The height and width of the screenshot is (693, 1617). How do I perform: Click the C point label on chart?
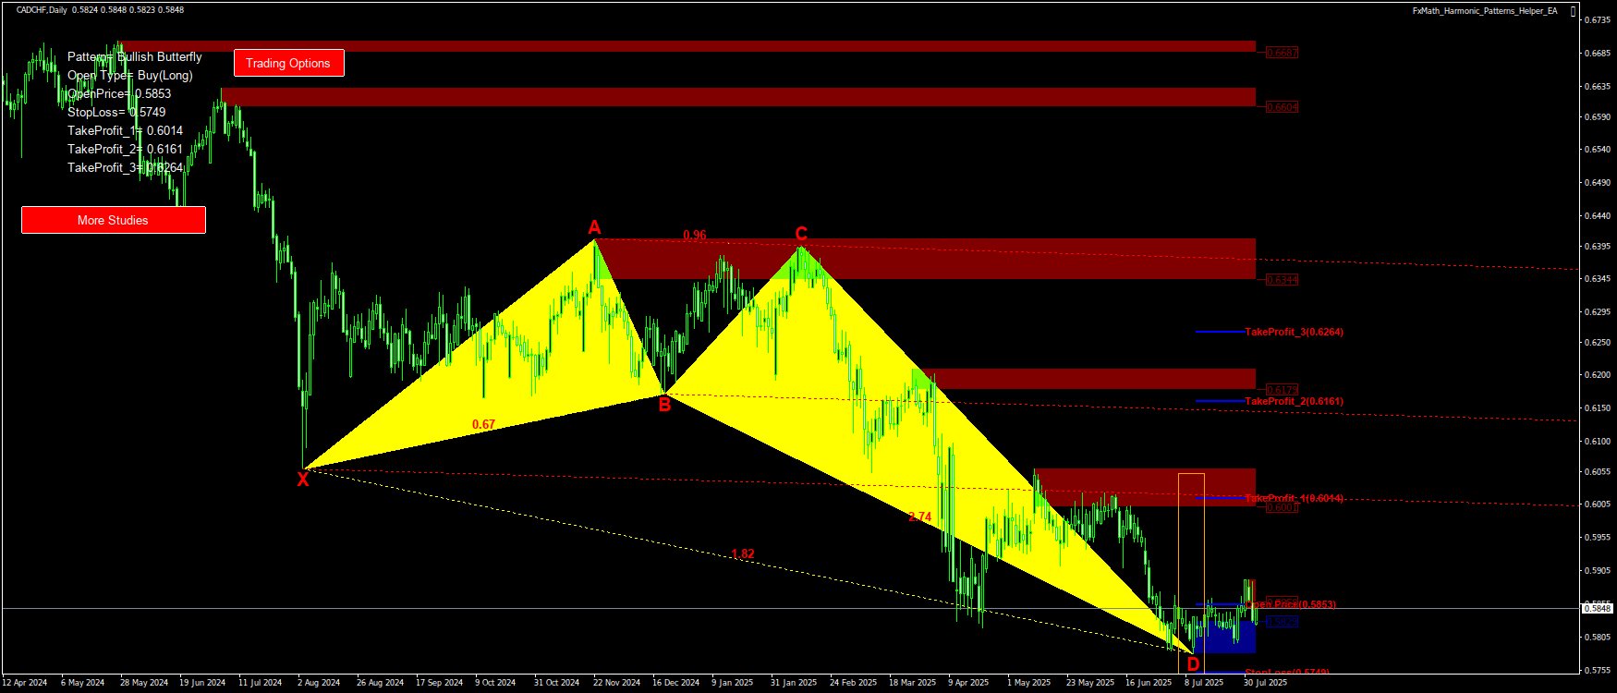pyautogui.click(x=801, y=234)
